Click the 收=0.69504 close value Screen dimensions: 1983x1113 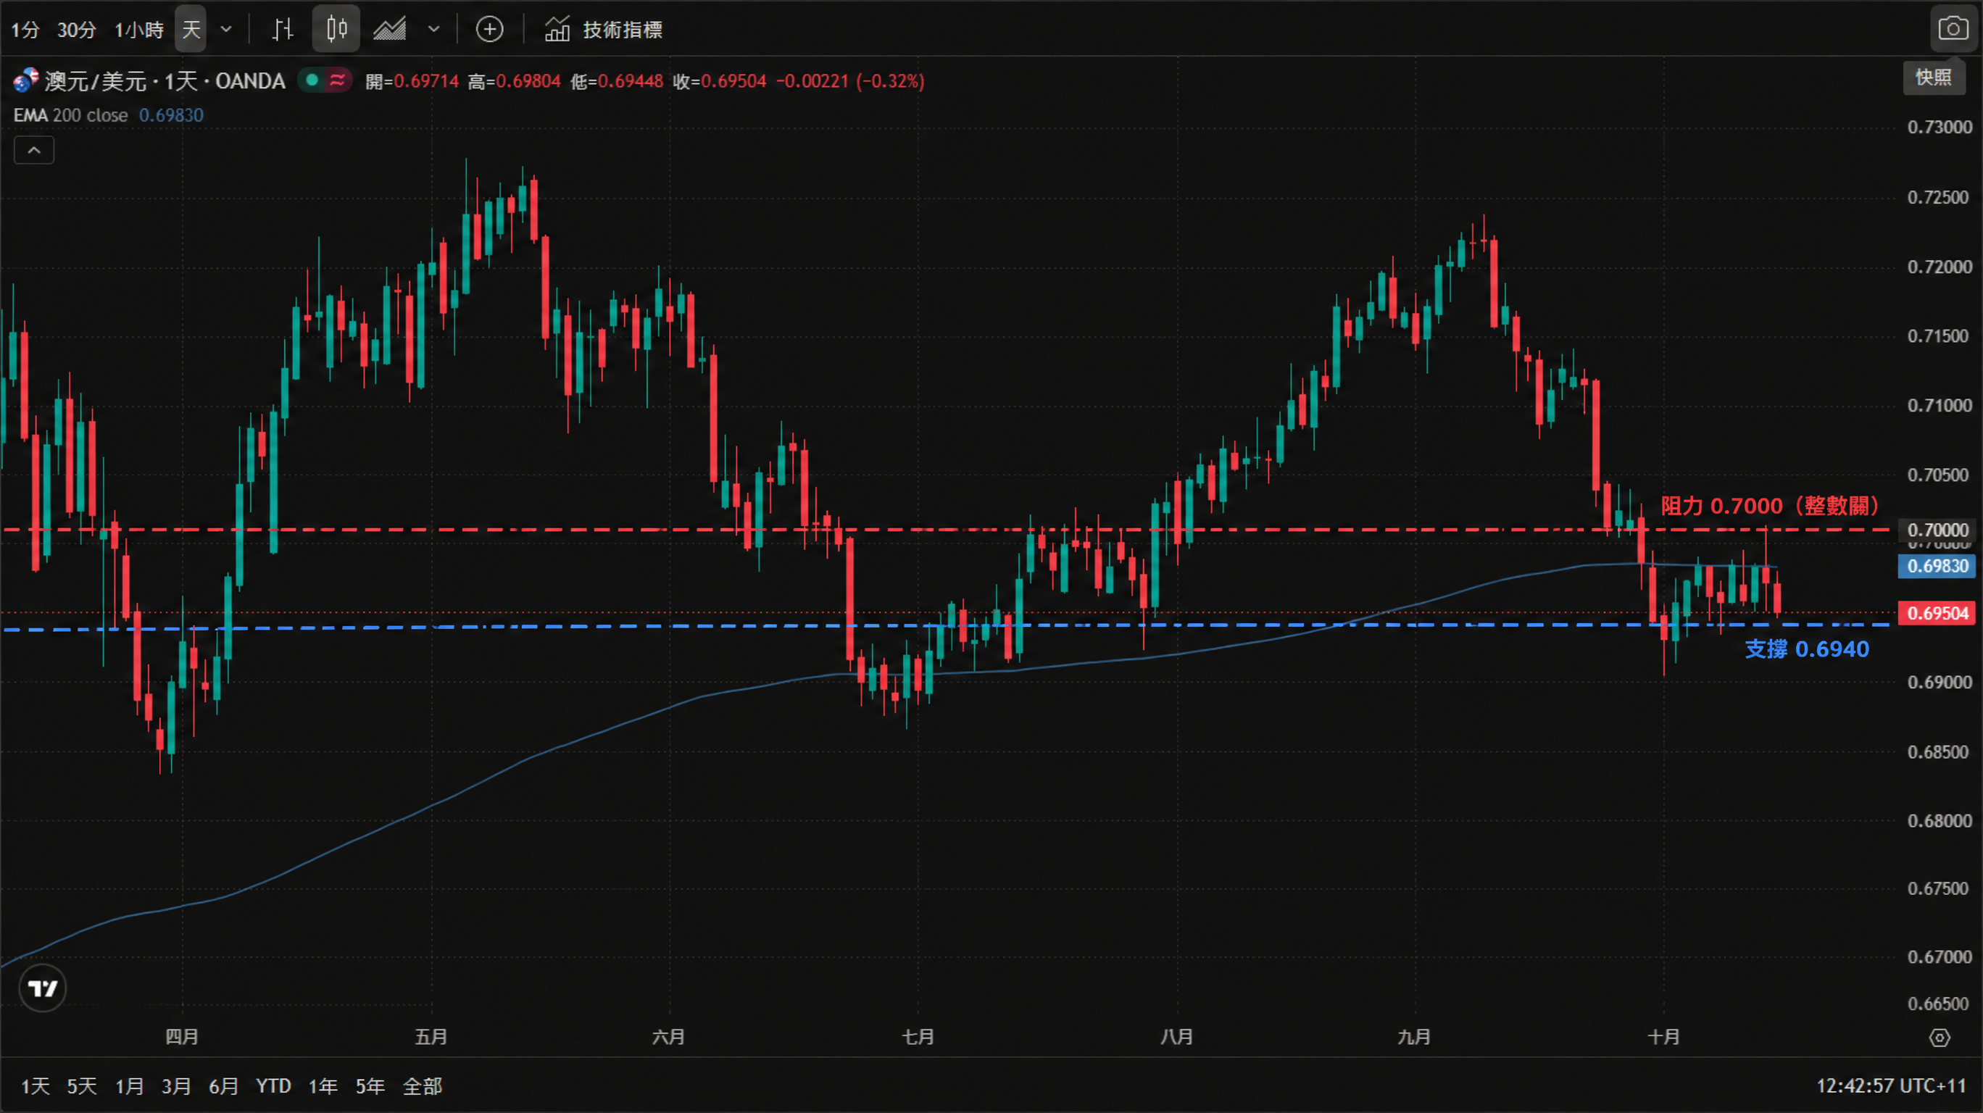720,81
